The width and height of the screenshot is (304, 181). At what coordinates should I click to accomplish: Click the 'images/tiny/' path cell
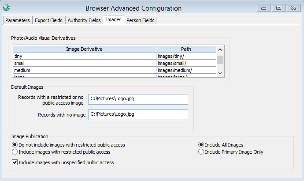point(186,56)
